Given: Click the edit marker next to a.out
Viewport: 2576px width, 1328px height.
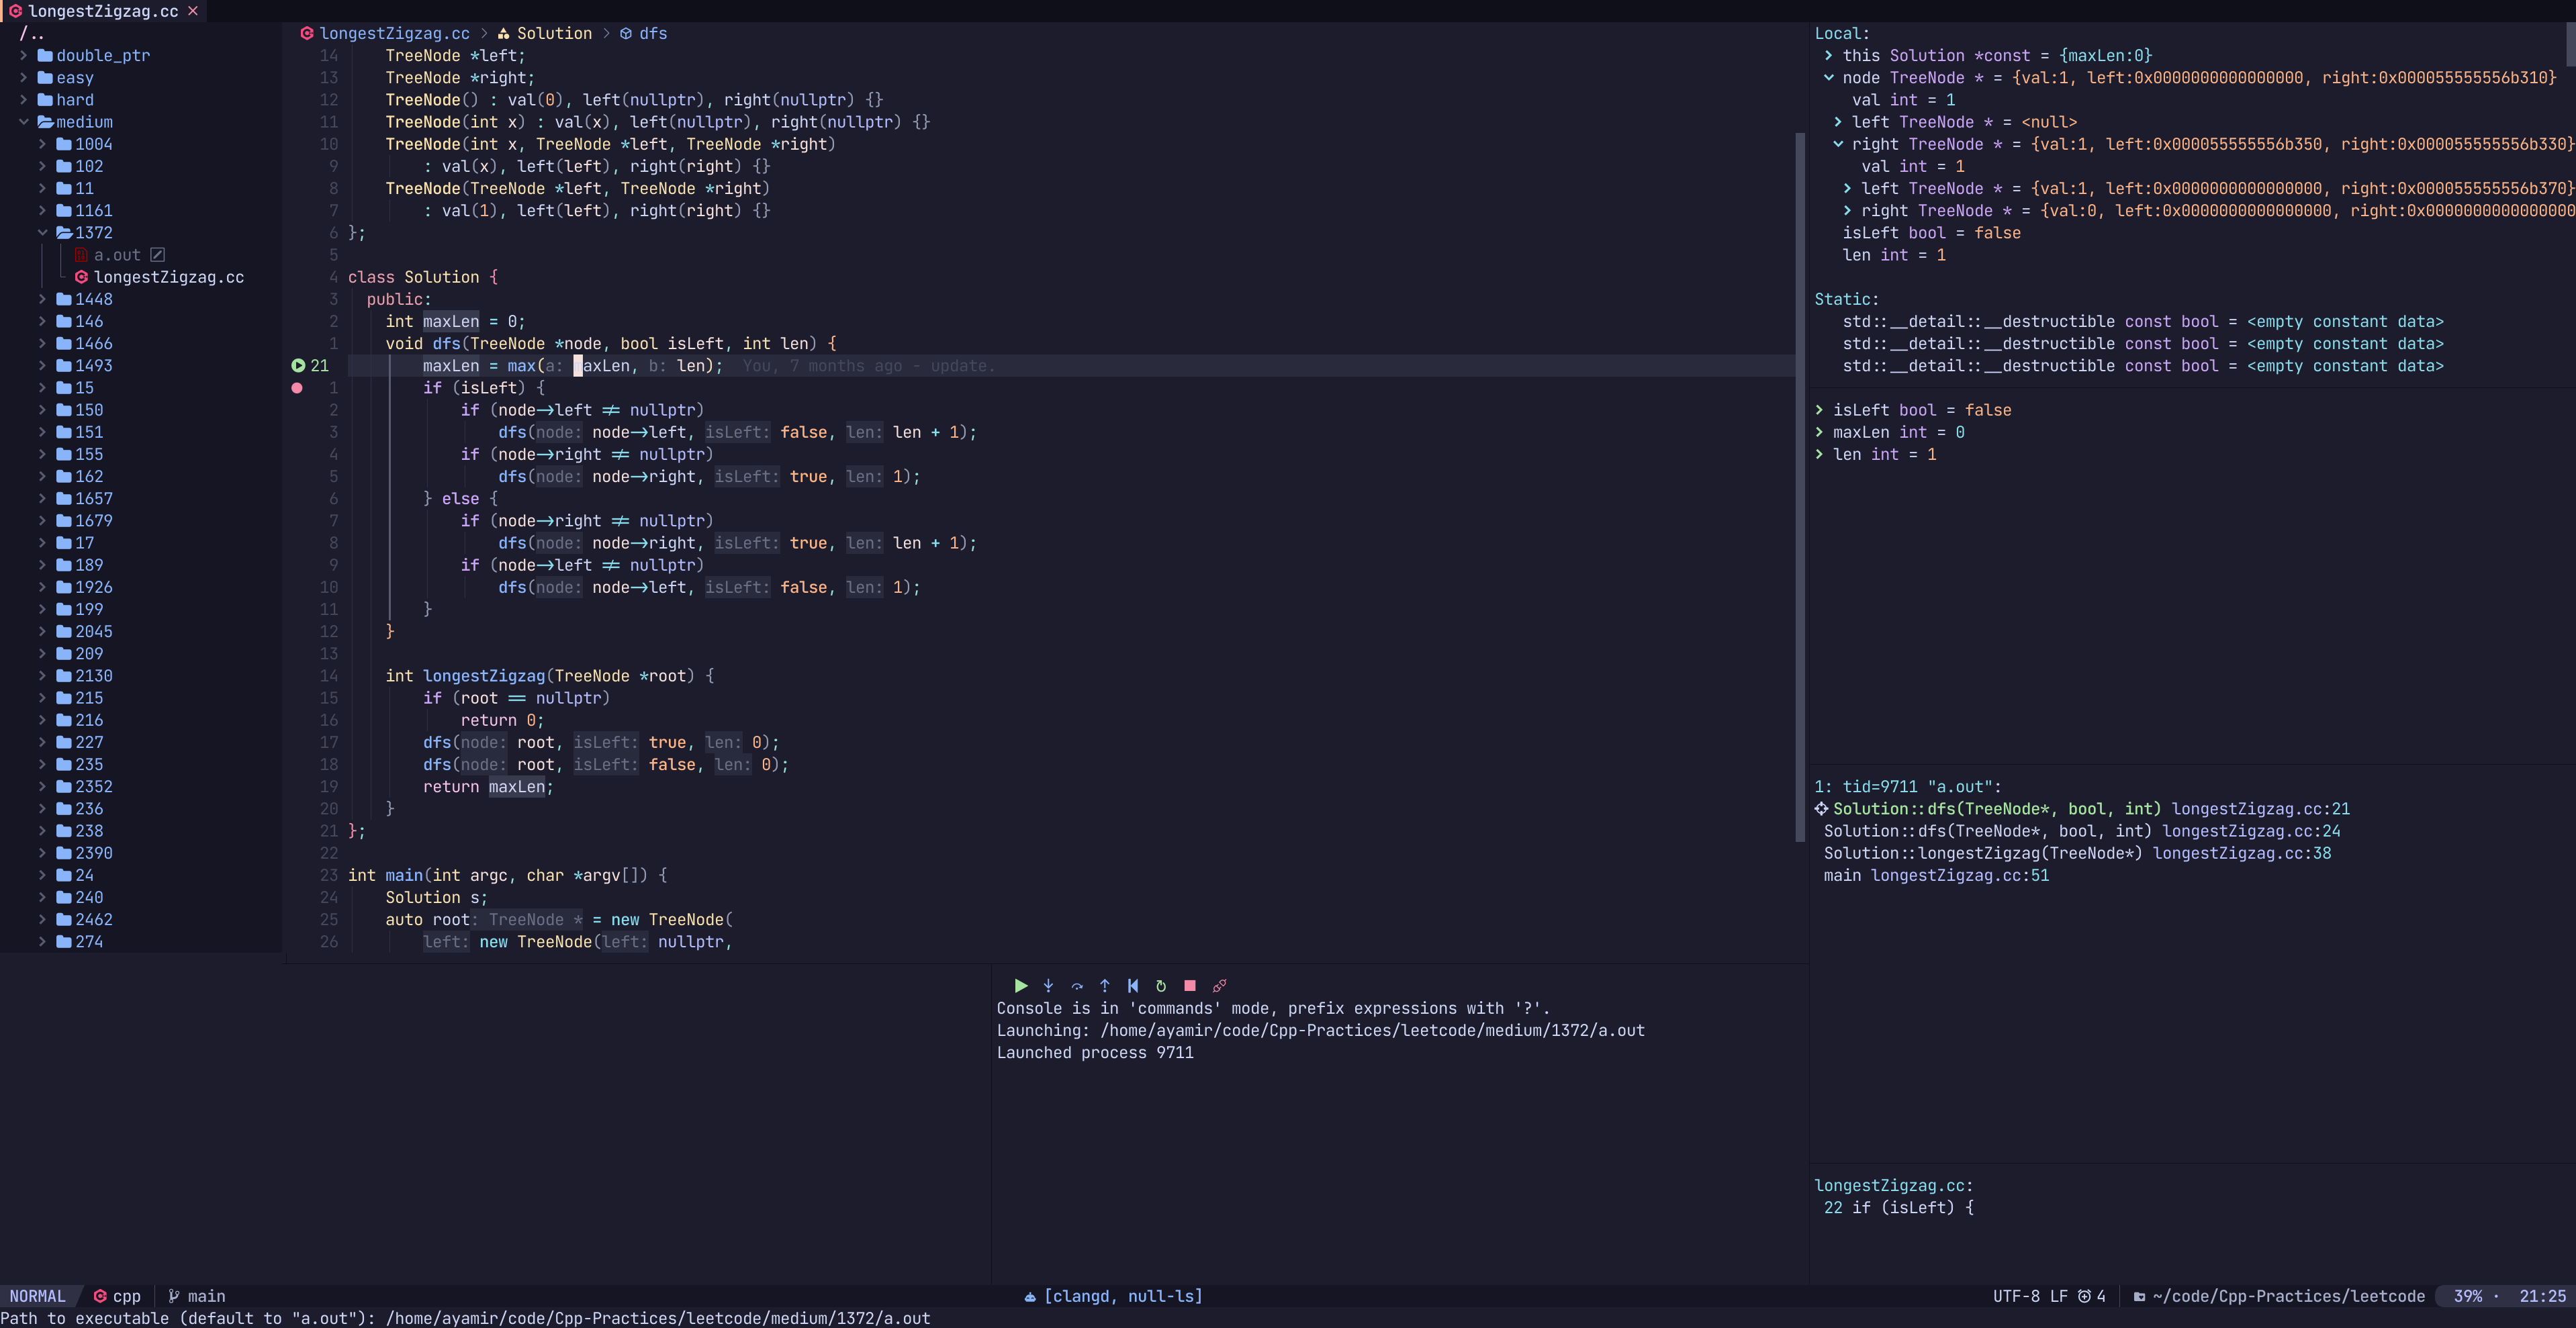Looking at the screenshot, I should 157,255.
